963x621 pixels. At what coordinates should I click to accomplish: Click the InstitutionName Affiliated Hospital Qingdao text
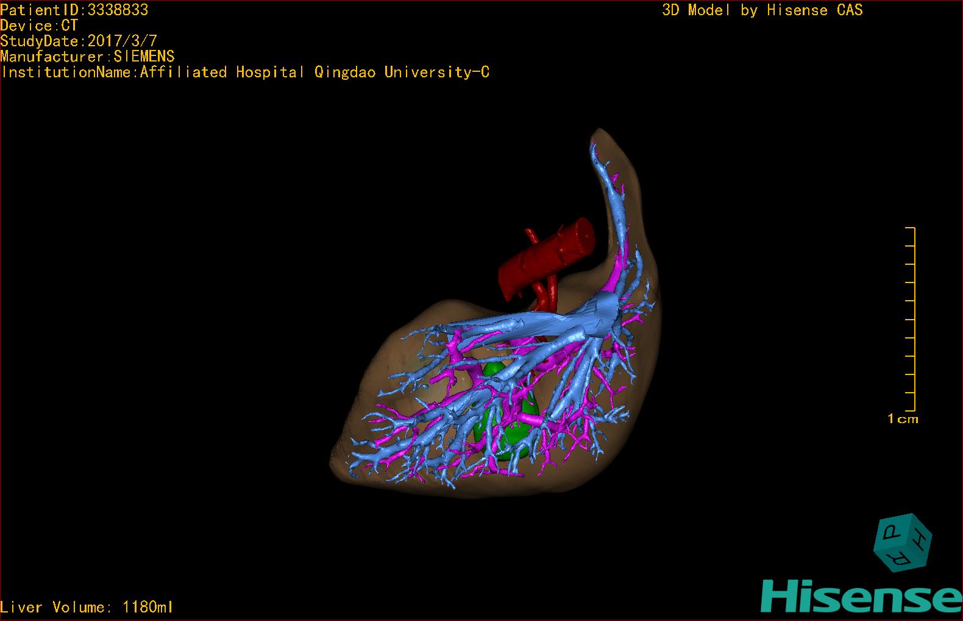coord(245,72)
